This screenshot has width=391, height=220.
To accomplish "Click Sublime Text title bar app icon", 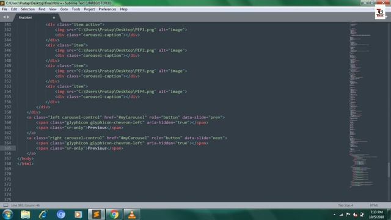I will (2, 3).
